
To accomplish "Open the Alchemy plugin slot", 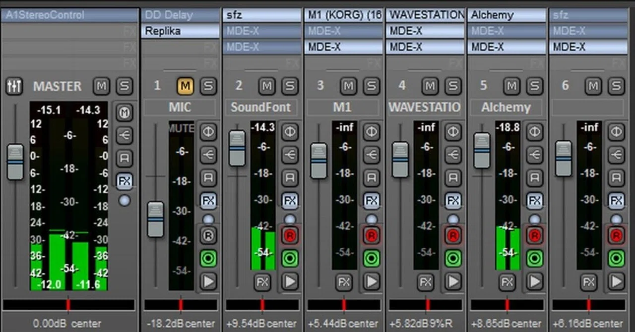I will [507, 15].
